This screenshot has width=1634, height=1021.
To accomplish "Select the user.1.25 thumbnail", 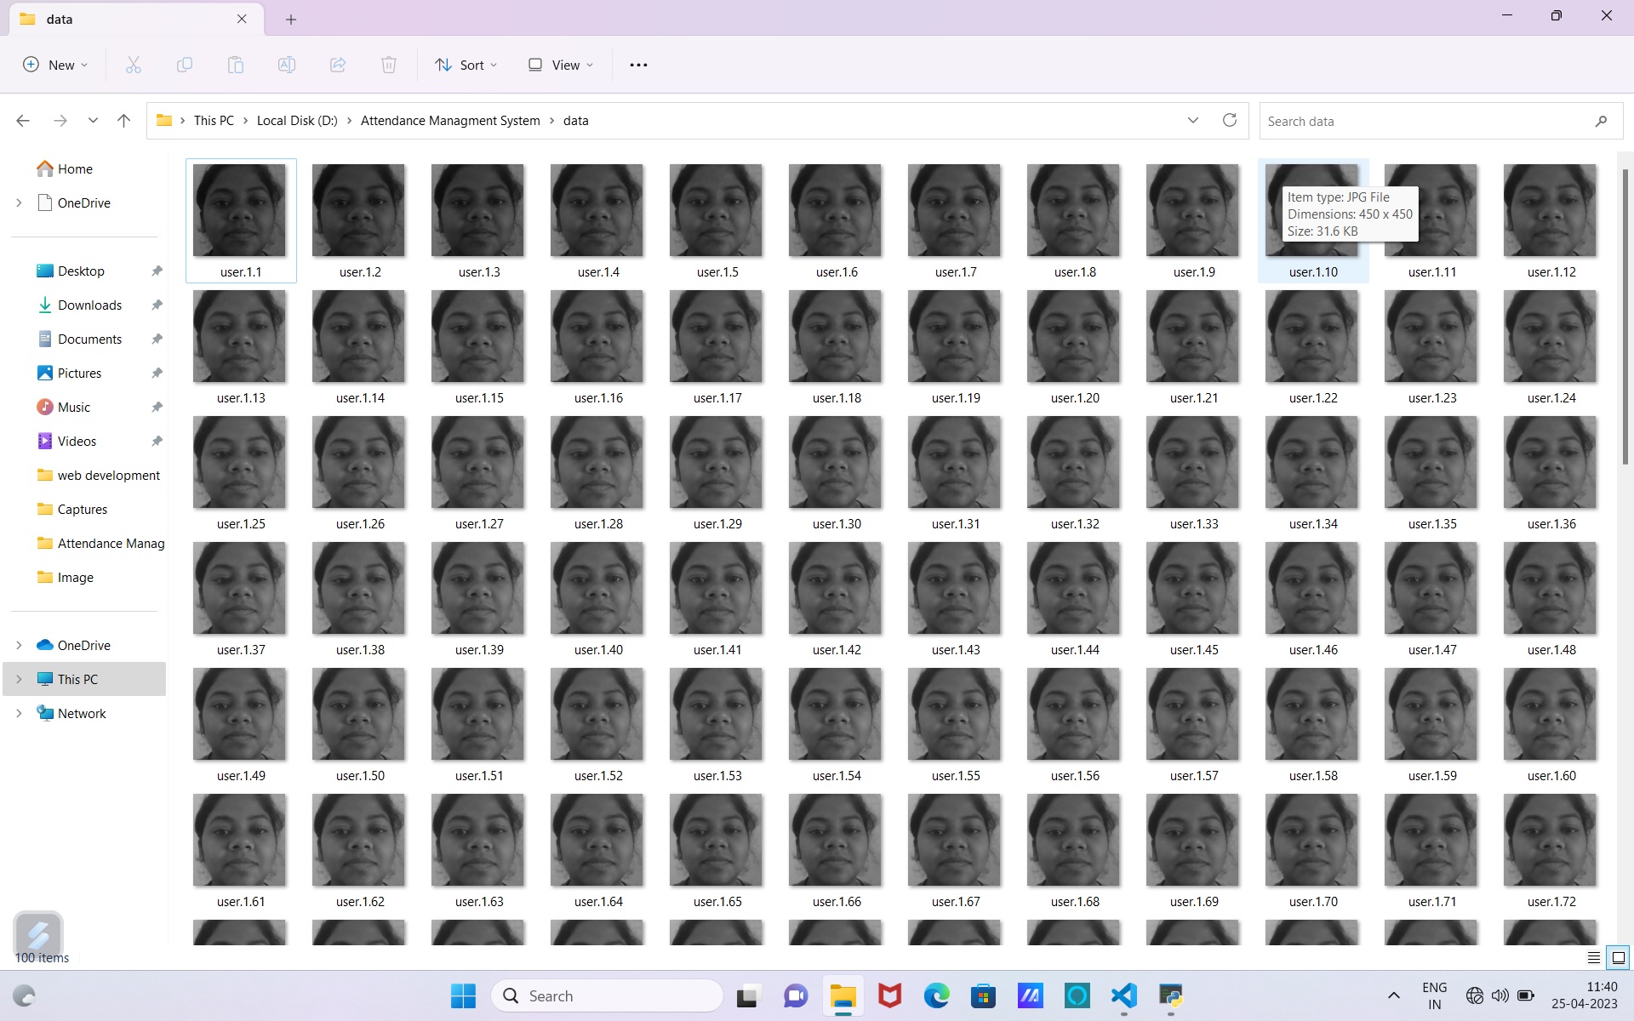I will coord(239,462).
